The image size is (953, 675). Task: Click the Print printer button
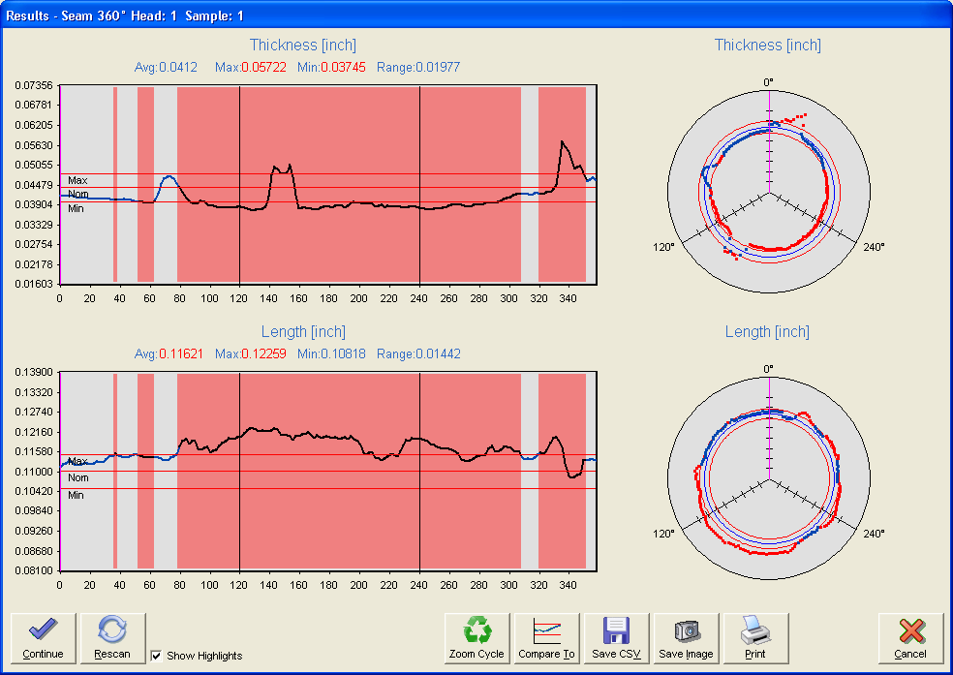(x=755, y=638)
